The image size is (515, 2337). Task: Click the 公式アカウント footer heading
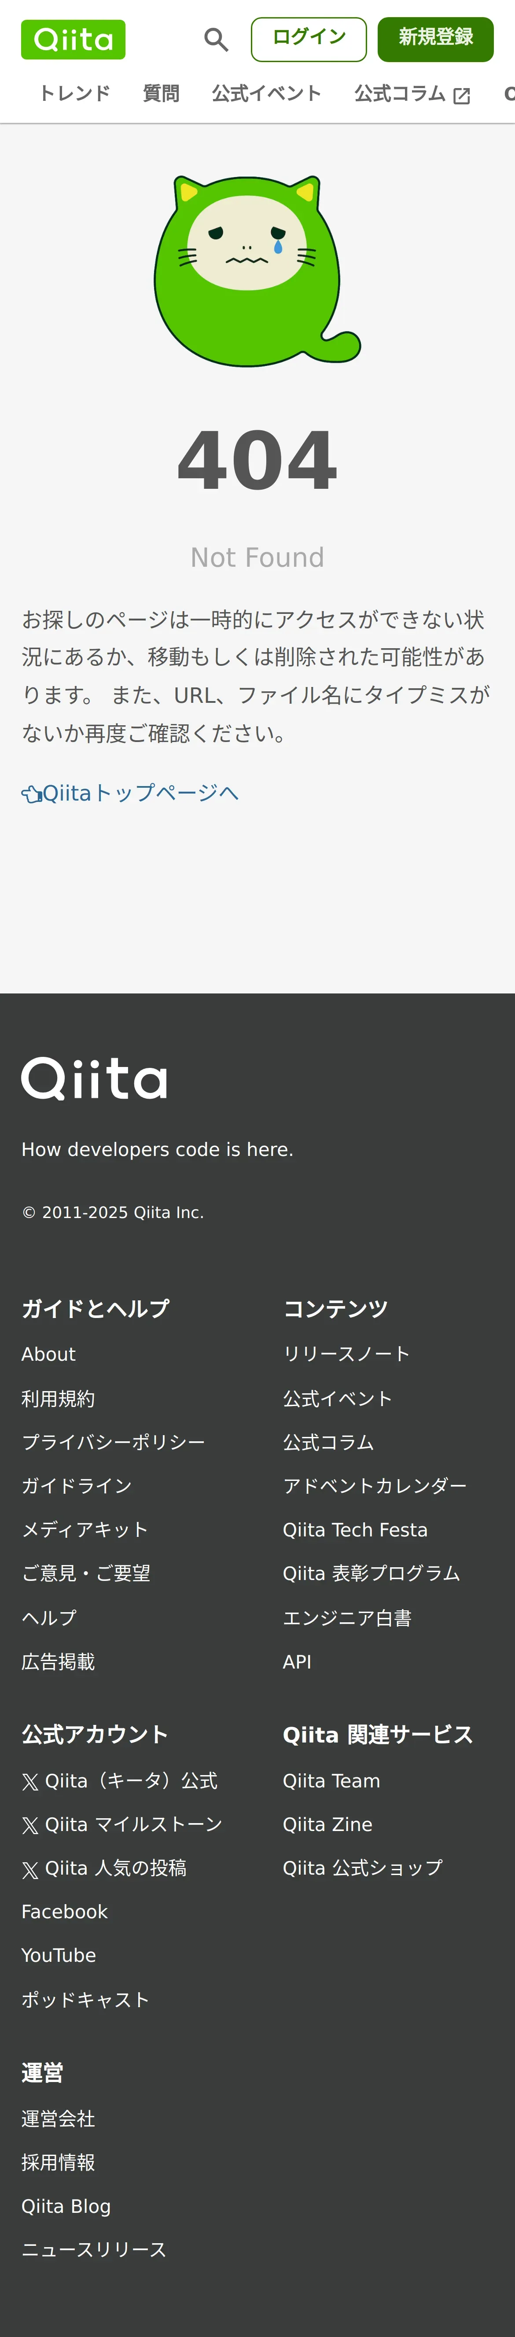(95, 1734)
